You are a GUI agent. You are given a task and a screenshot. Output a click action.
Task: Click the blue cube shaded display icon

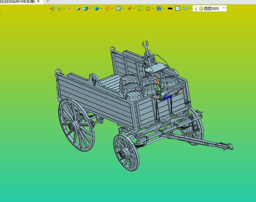(x=85, y=8)
